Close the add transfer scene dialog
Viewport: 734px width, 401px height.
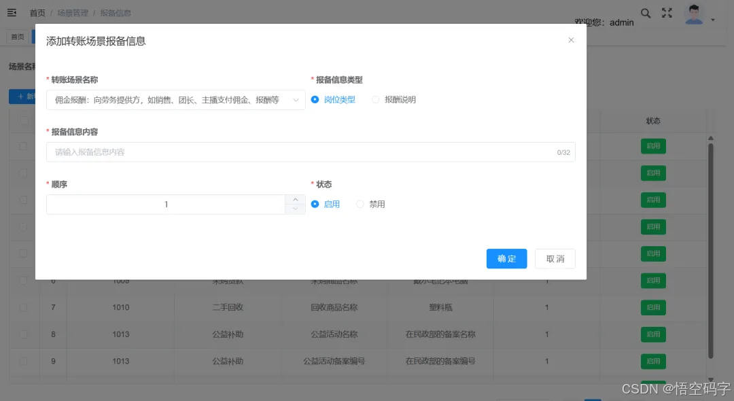[x=571, y=40]
